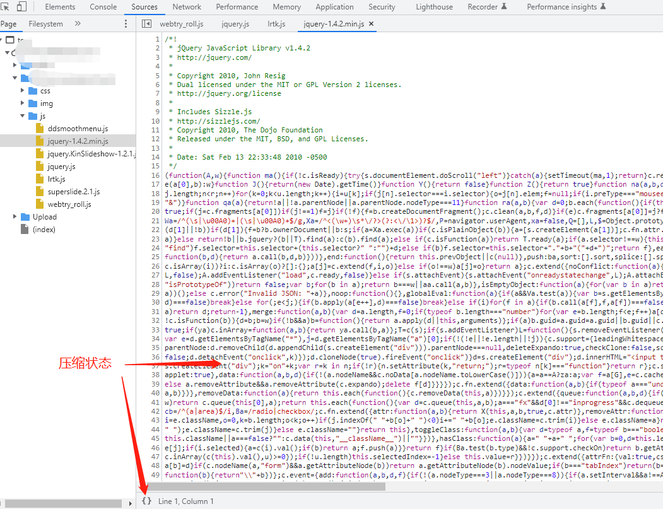Viewport: 663px width, 509px height.
Task: Show more navigator tabs with chevron
Action: [x=78, y=24]
